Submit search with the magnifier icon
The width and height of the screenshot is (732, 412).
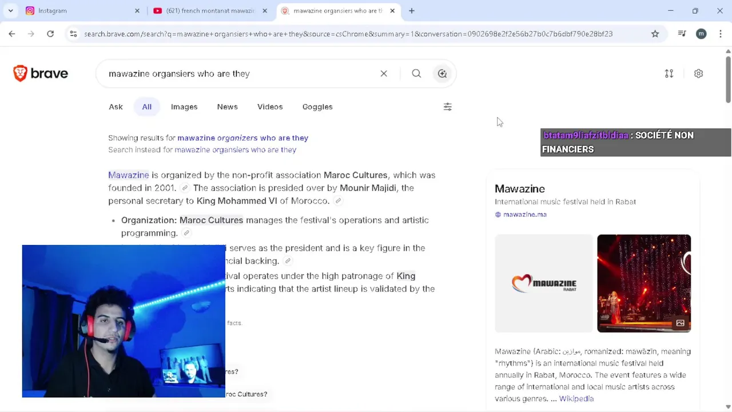(416, 73)
